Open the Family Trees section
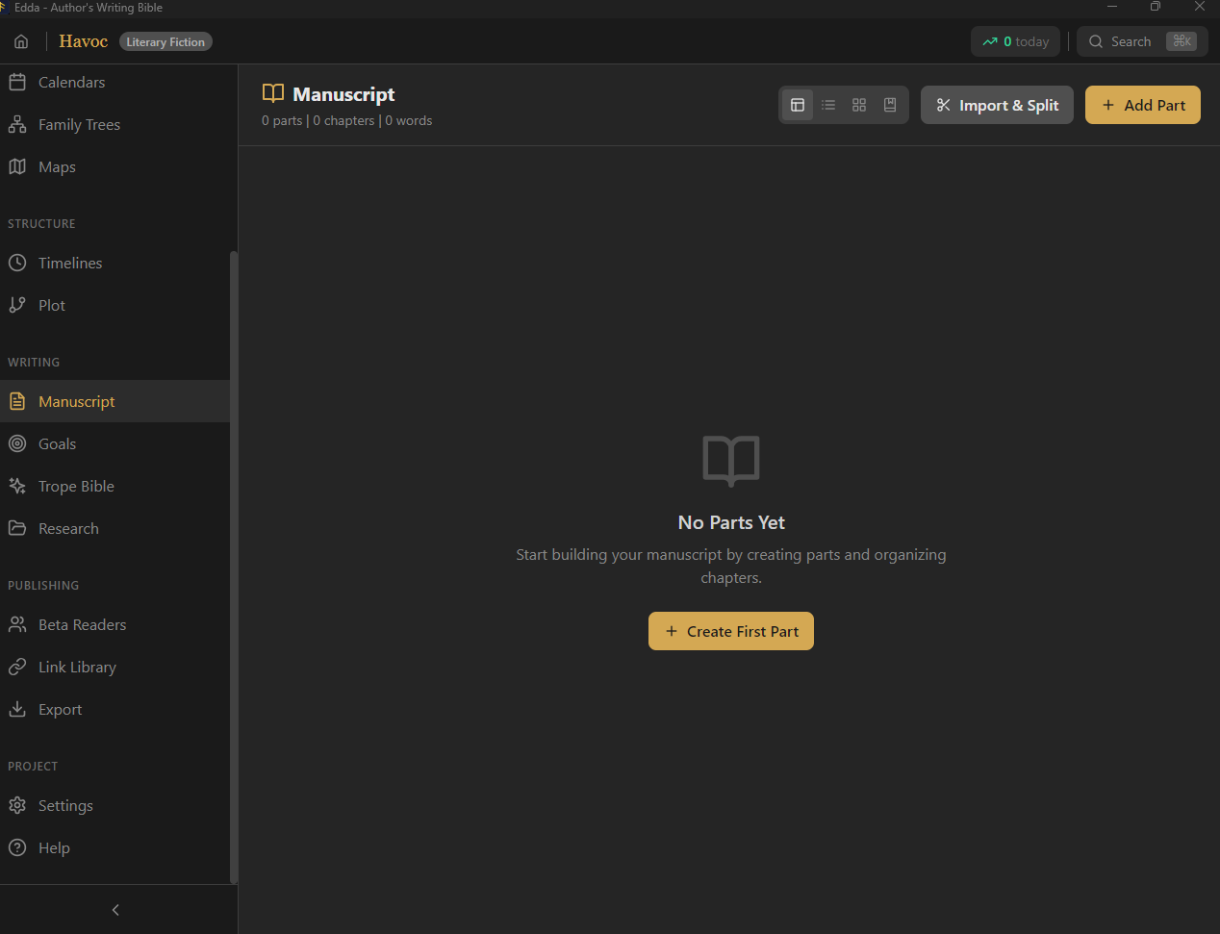This screenshot has height=934, width=1220. coord(114,125)
